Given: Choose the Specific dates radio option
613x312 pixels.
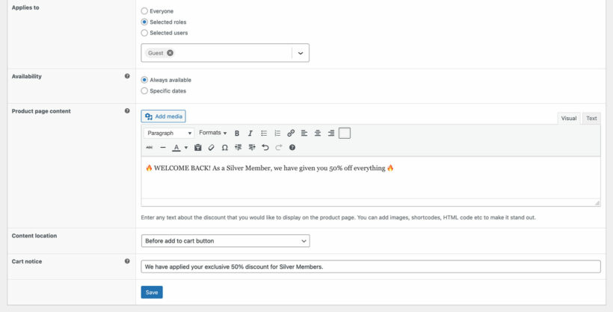Looking at the screenshot, I should click(x=144, y=90).
